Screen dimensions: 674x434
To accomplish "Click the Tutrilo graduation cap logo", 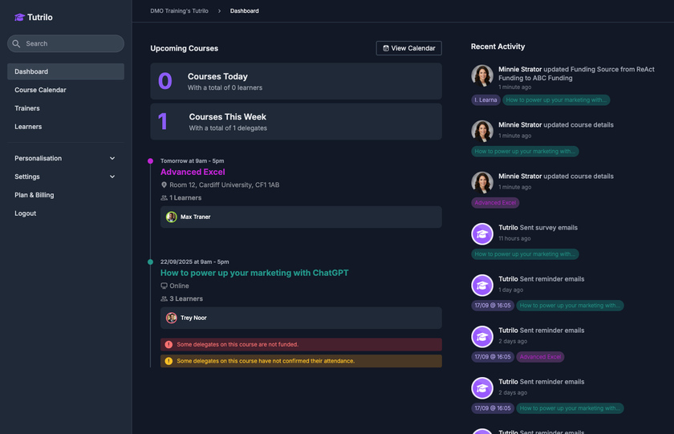I will tap(20, 17).
